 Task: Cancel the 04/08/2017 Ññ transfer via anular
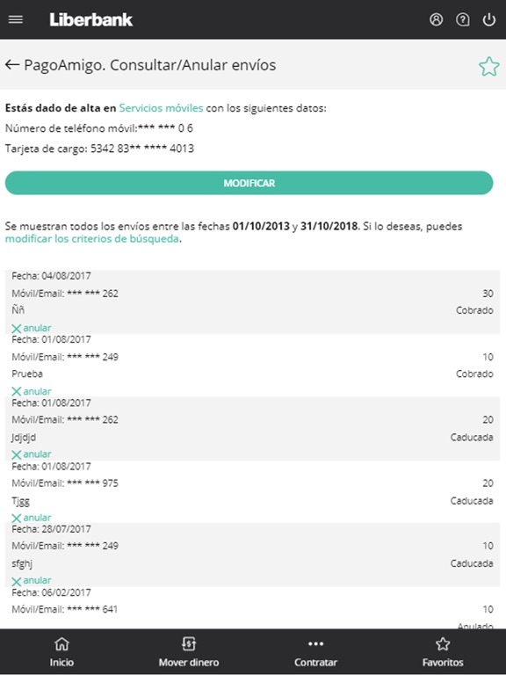[32, 328]
